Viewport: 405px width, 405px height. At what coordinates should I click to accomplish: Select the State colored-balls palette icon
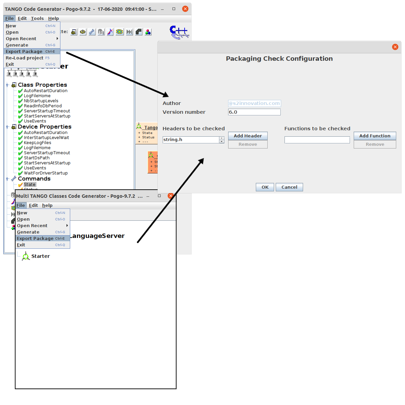pyautogui.click(x=148, y=32)
